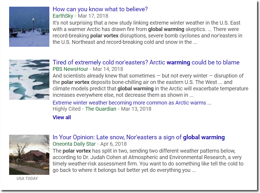Open the Arctic melting ice thumbnail
The width and height of the screenshot is (260, 193).
point(29,80)
